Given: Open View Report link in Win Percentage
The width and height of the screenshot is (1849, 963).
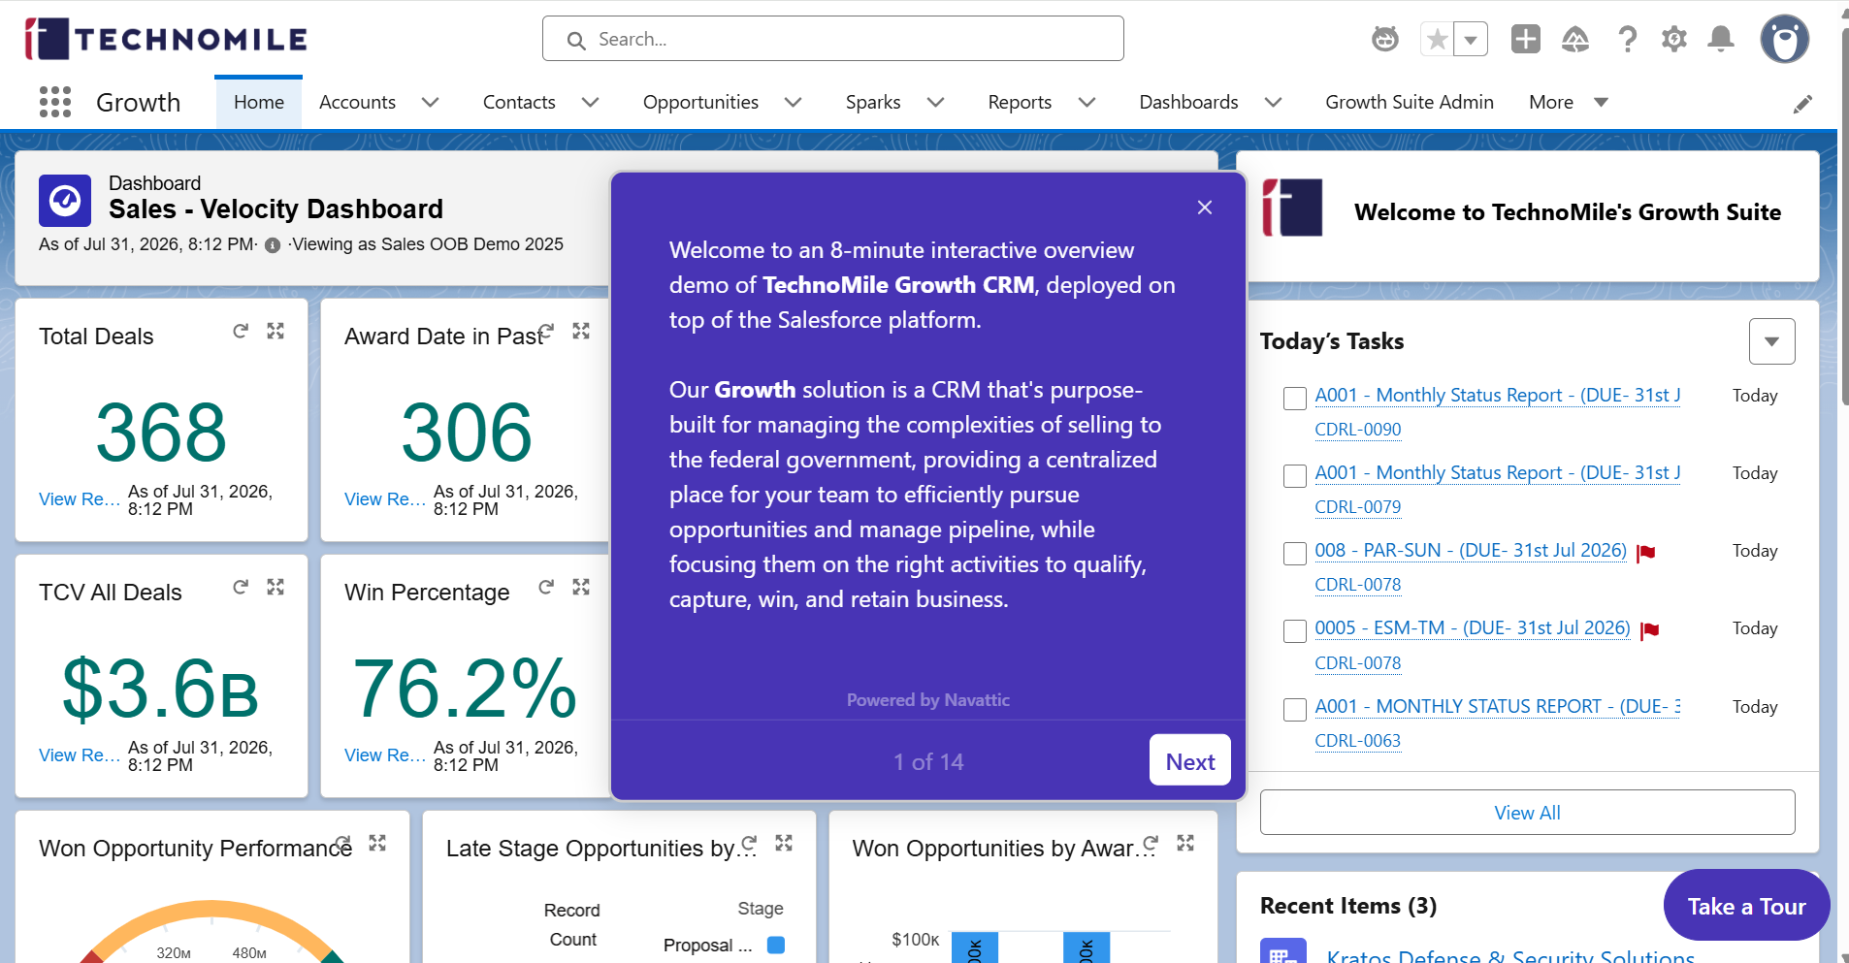Looking at the screenshot, I should [x=384, y=755].
